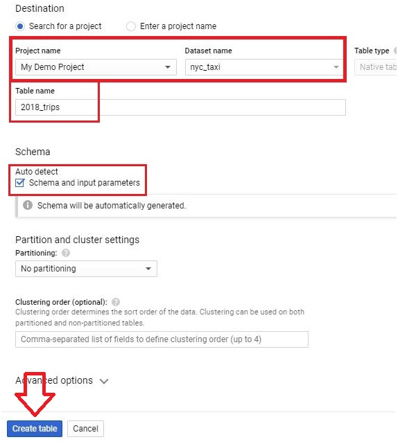Screen dimensions: 398x444
Task: Click the Clustering order help question mark icon
Action: 116,302
